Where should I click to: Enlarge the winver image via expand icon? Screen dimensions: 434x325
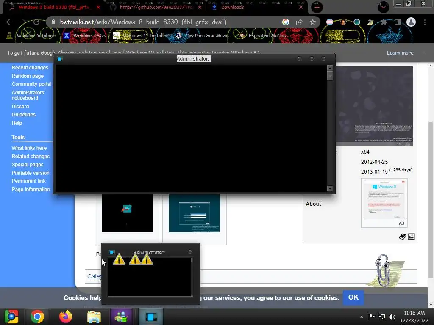tap(402, 223)
